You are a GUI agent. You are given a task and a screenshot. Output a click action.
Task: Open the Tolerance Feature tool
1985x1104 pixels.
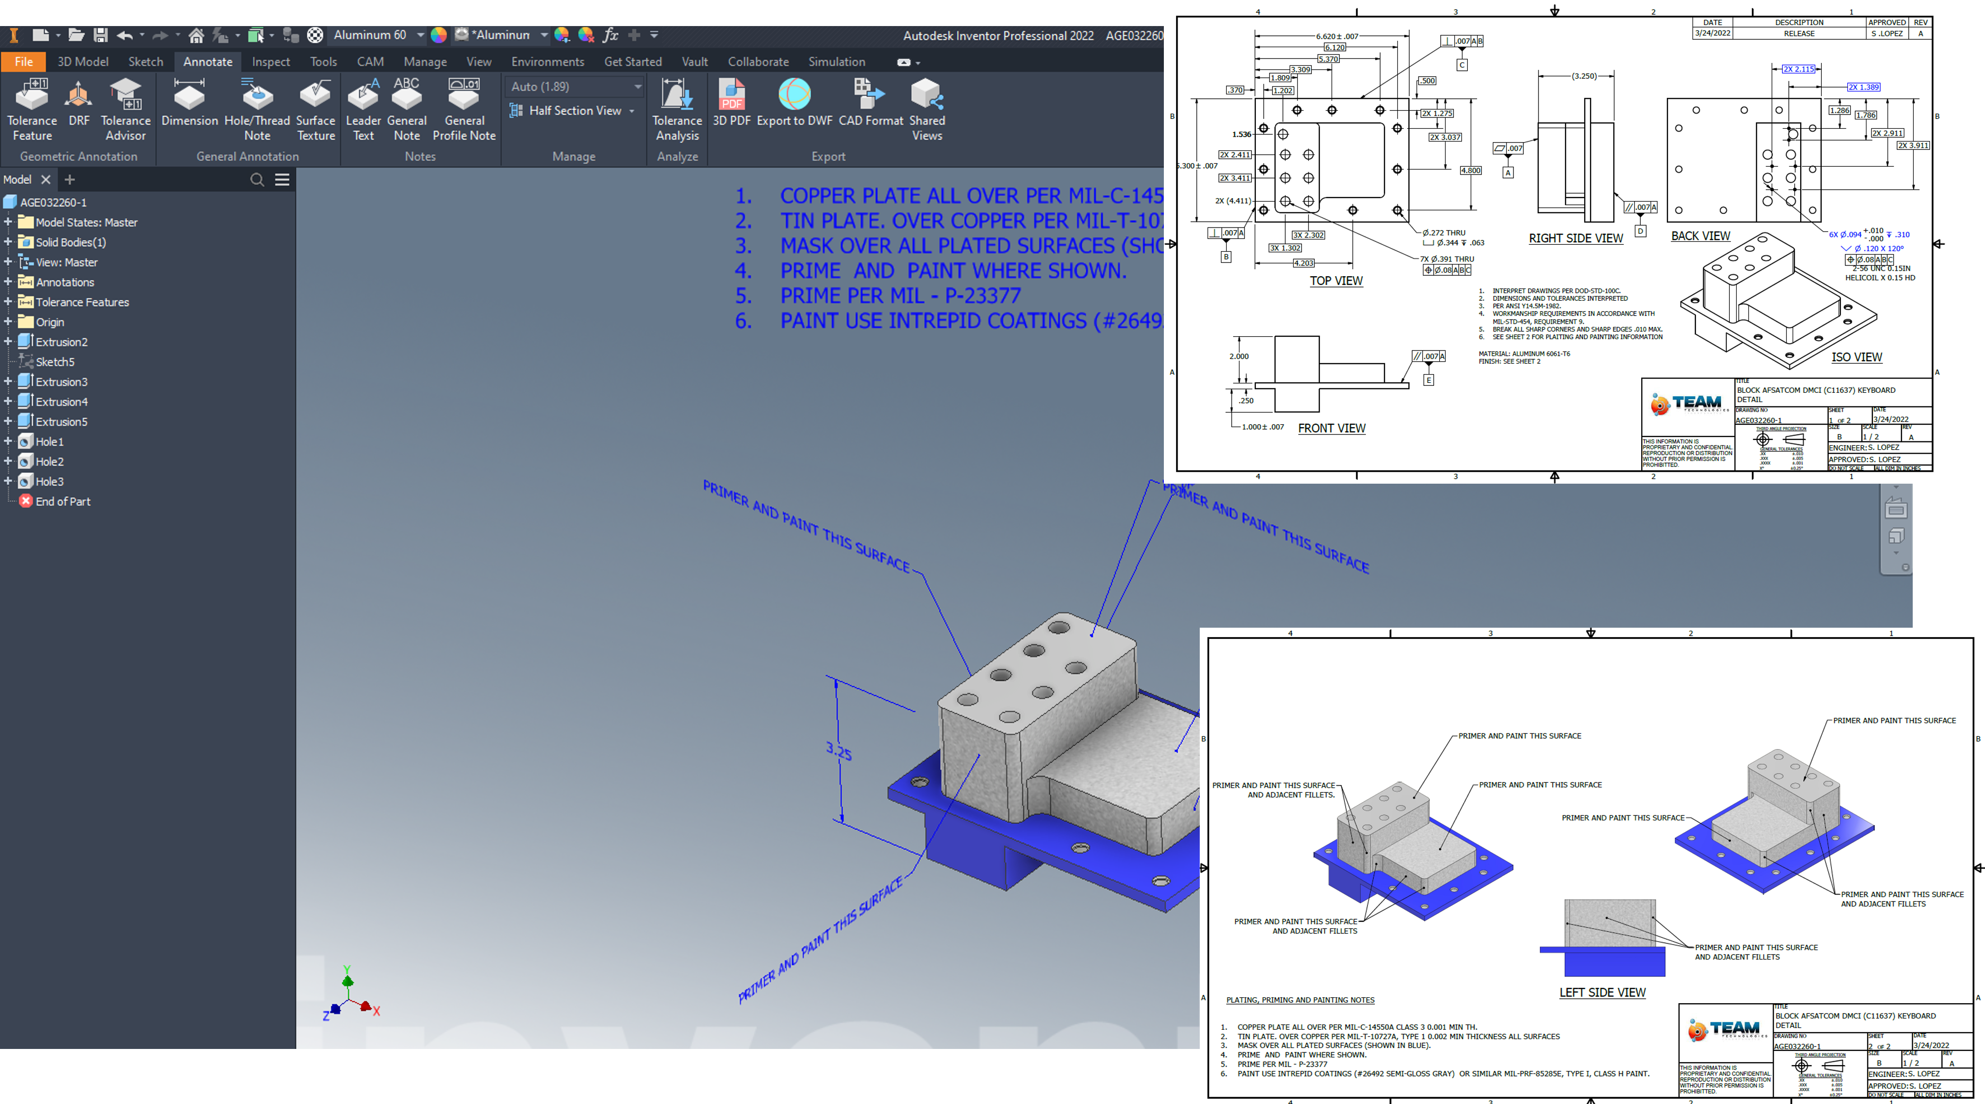click(x=32, y=109)
